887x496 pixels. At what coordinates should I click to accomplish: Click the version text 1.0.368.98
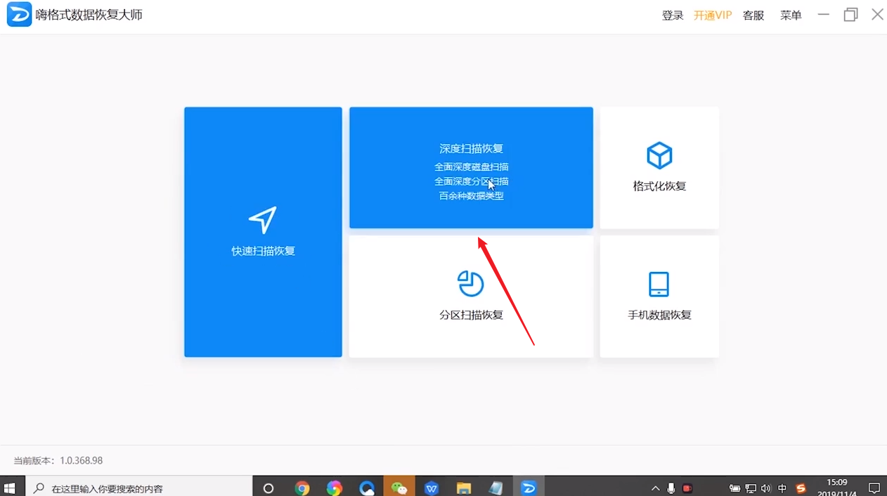tap(81, 461)
